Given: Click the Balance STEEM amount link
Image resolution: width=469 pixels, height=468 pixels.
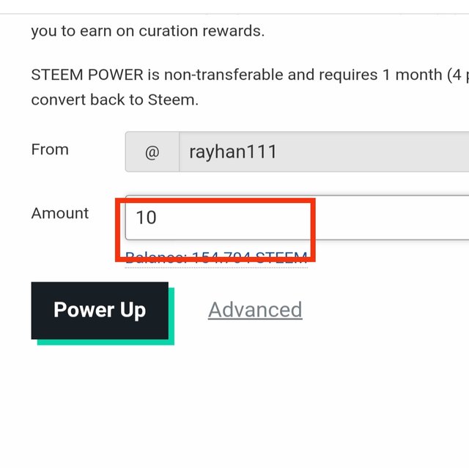Looking at the screenshot, I should pos(216,258).
